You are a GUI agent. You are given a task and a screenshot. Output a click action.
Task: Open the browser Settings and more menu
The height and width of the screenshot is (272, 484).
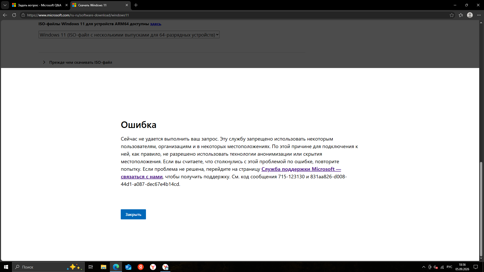(479, 15)
